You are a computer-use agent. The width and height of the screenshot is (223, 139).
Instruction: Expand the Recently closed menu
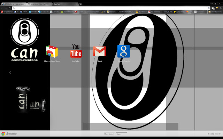pos(214,134)
